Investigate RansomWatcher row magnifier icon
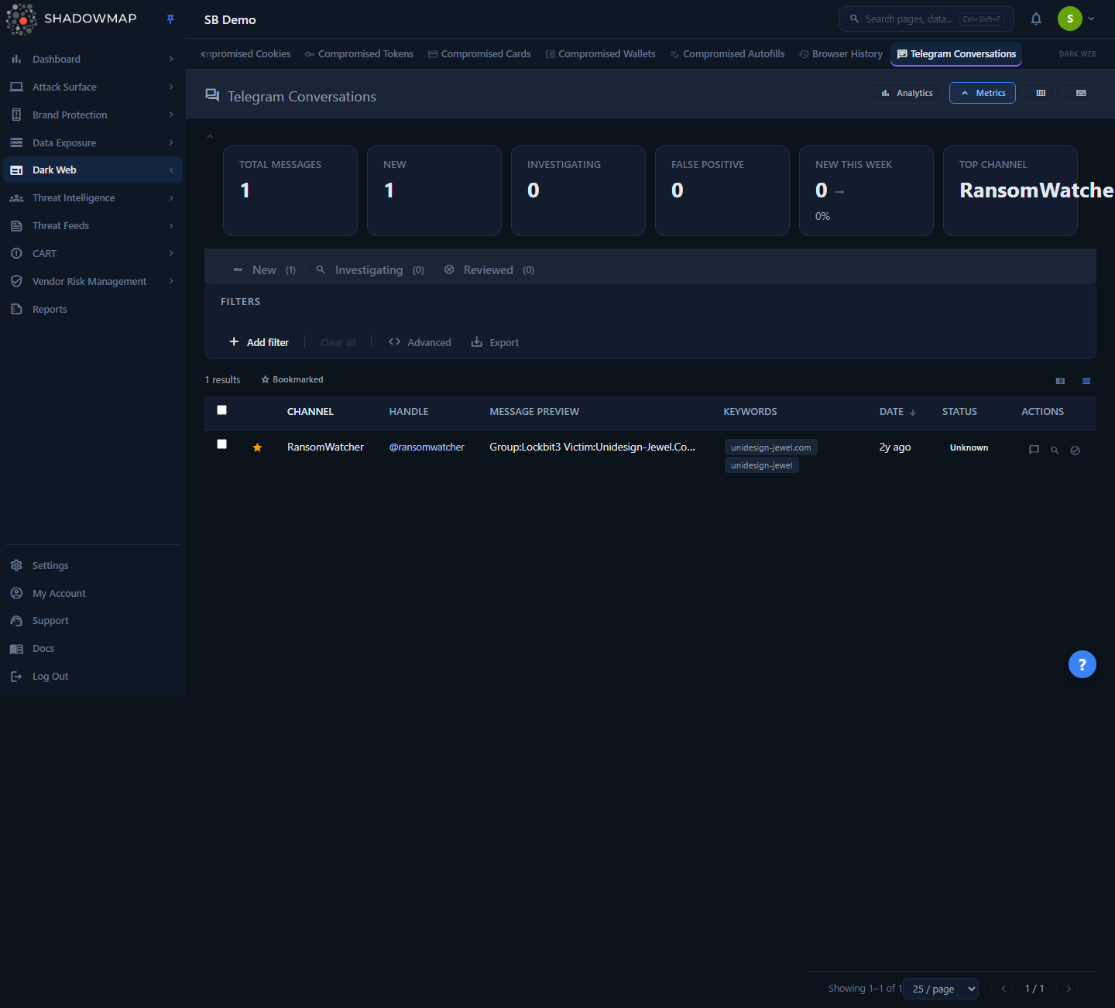This screenshot has width=1115, height=1008. coord(1055,450)
